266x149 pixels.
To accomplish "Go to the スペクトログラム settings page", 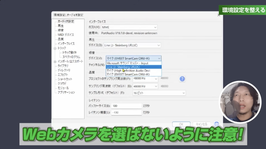I will coord(71,57).
